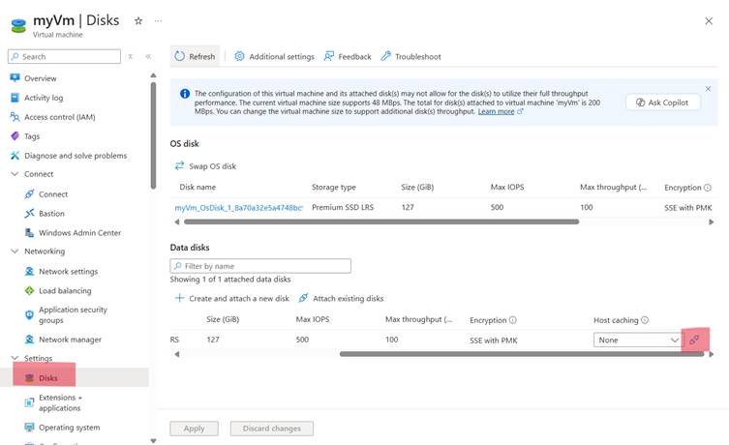The image size is (729, 445).
Task: Open the Connect item under Connect
Action: [53, 194]
